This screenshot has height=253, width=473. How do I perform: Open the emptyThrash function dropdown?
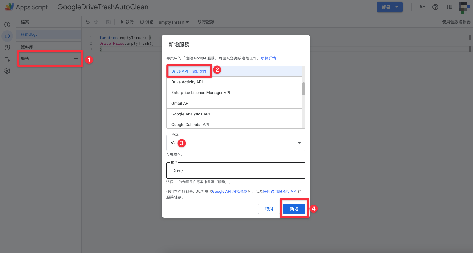[x=174, y=22]
